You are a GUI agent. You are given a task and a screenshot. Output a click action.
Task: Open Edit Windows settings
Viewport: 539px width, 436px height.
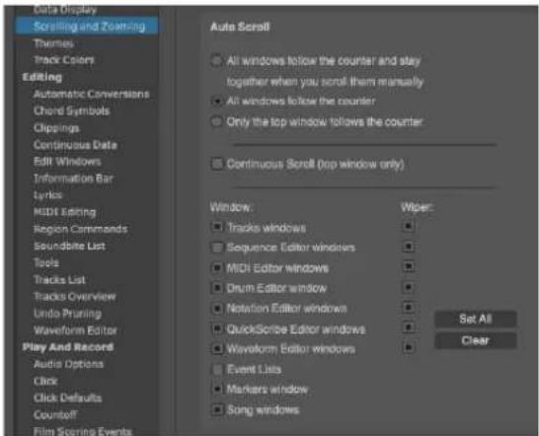67,162
